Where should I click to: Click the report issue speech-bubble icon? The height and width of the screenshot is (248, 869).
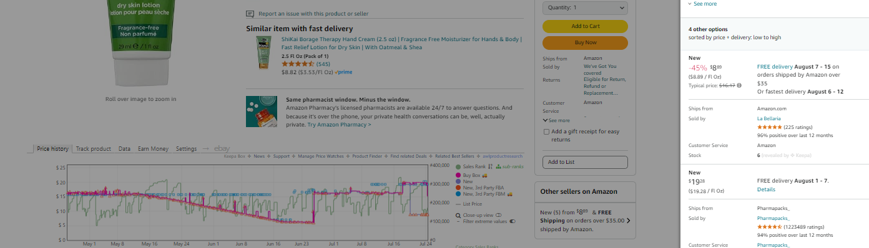point(250,14)
